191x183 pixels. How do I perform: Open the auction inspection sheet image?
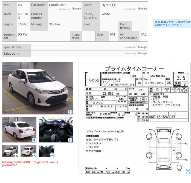[x=134, y=118]
